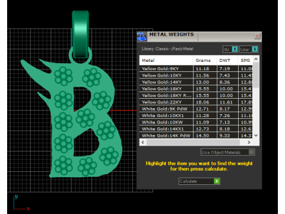Select the Yellow Gold:14KY row
The image size is (285, 214).
[196, 82]
